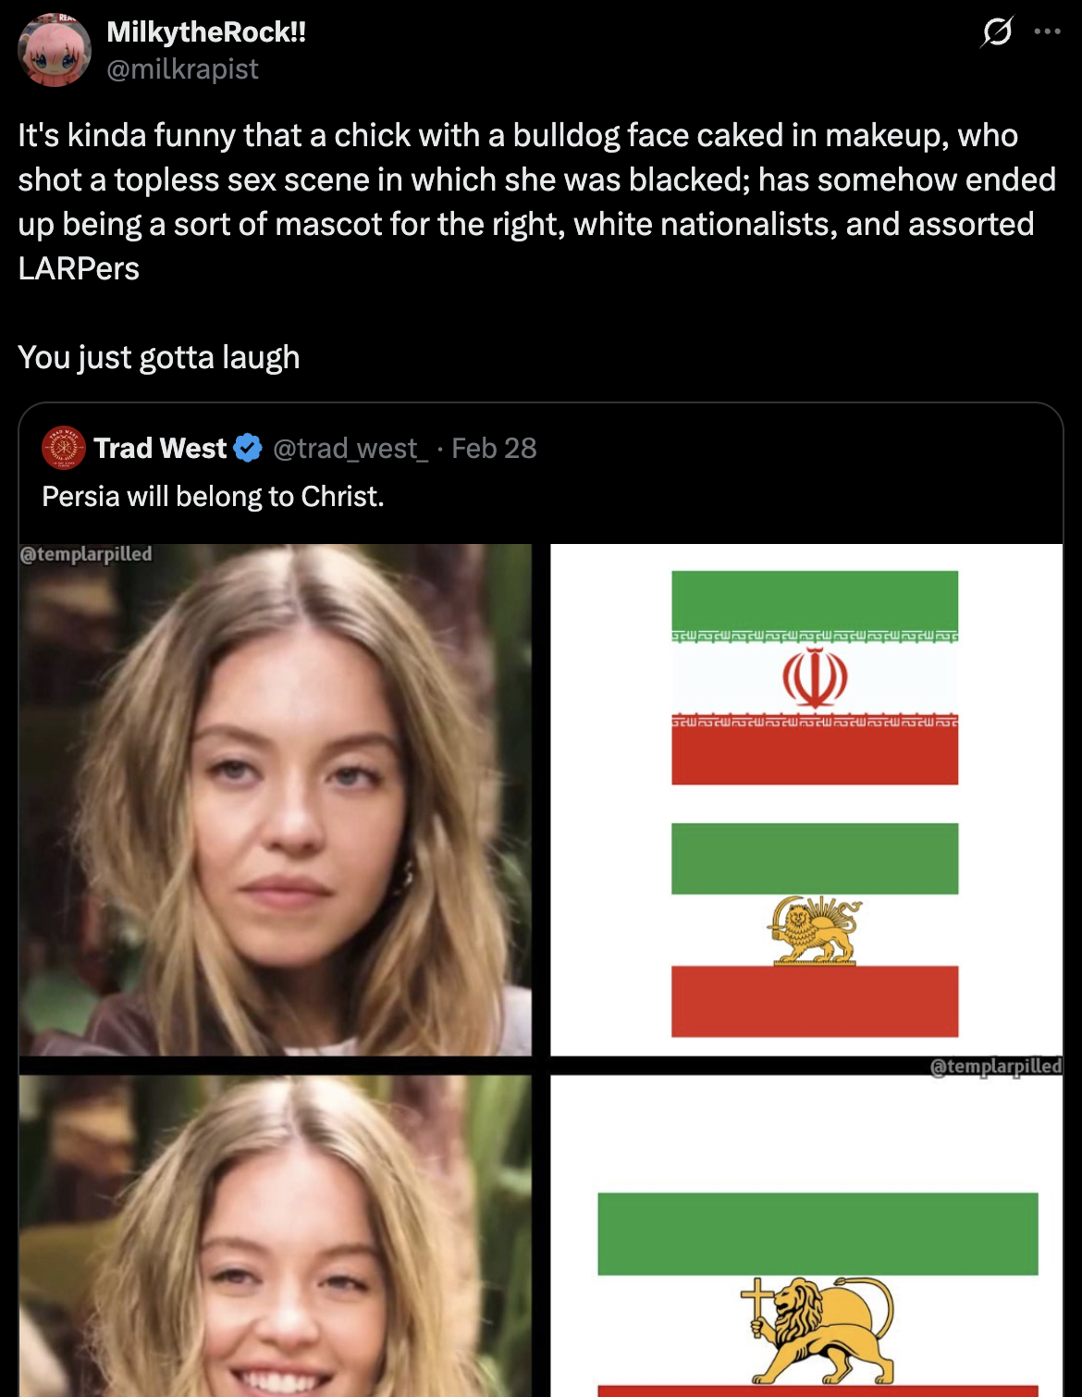1082x1397 pixels.
Task: Open the Grok explain-post icon
Action: [997, 32]
